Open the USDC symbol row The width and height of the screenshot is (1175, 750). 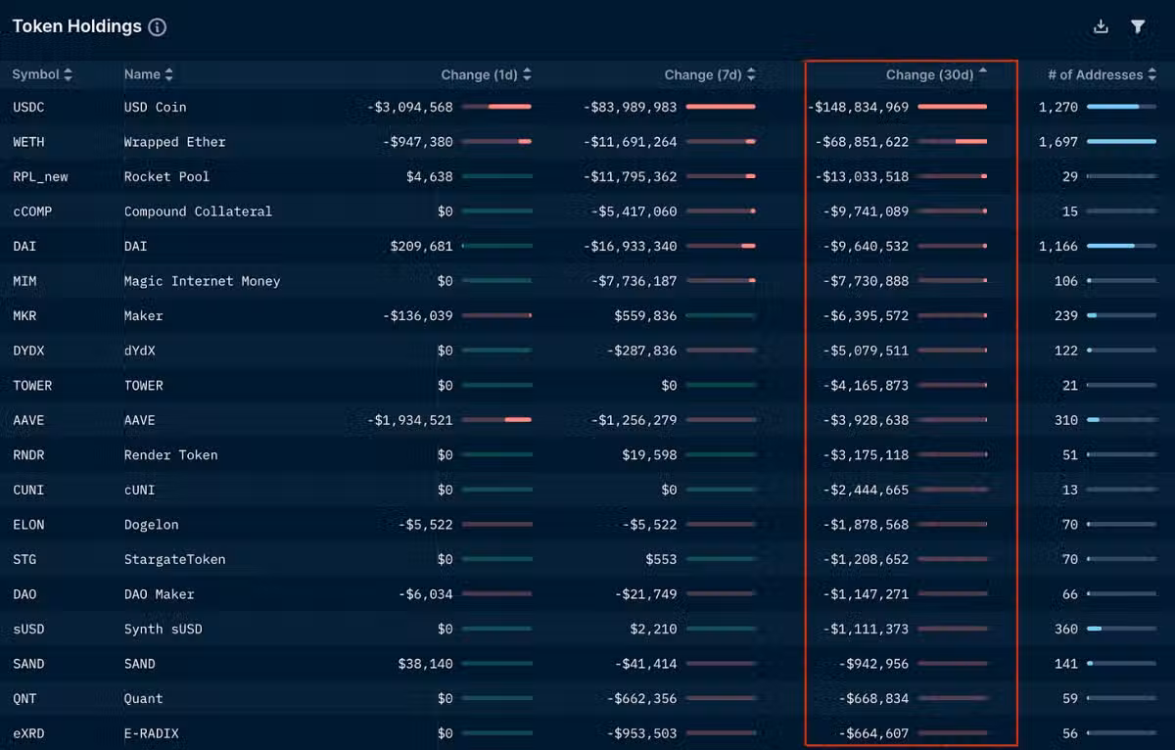(31, 107)
